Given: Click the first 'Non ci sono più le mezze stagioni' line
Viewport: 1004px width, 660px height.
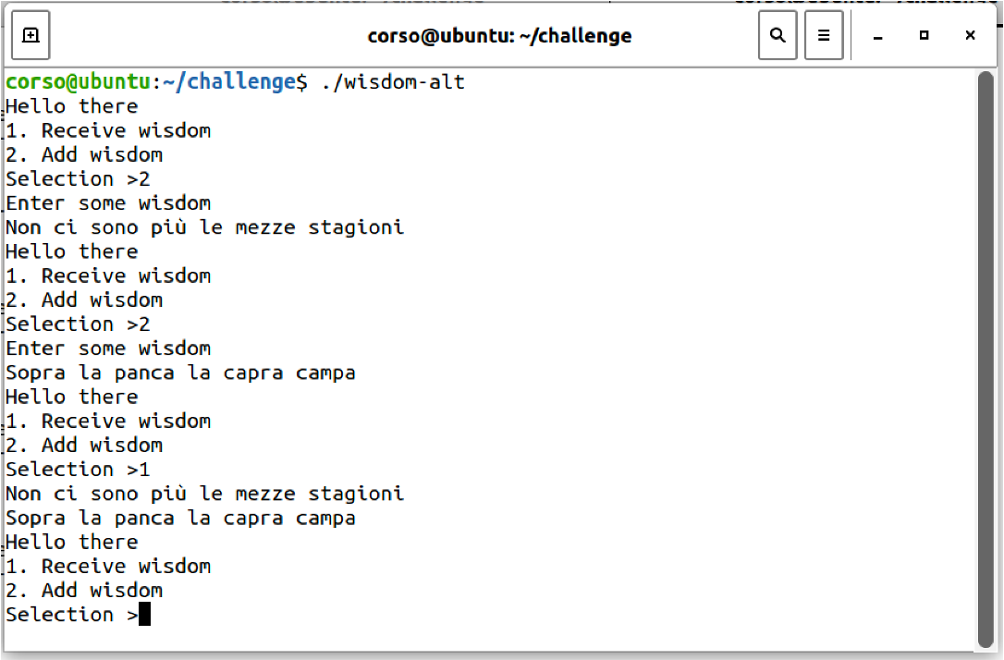Looking at the screenshot, I should [x=205, y=227].
